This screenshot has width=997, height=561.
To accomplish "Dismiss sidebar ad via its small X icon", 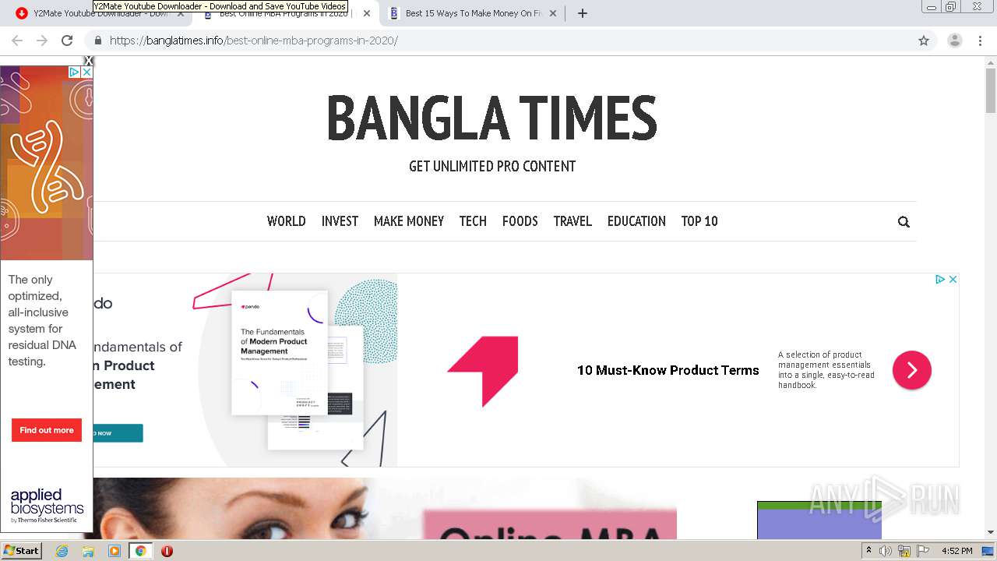I will pos(86,72).
